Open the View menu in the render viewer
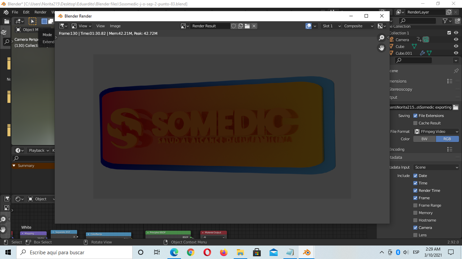Image resolution: width=462 pixels, height=259 pixels. (100, 26)
